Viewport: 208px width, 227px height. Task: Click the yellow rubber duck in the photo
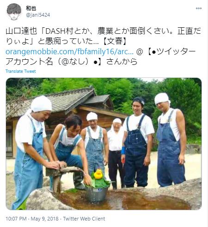tap(98, 174)
